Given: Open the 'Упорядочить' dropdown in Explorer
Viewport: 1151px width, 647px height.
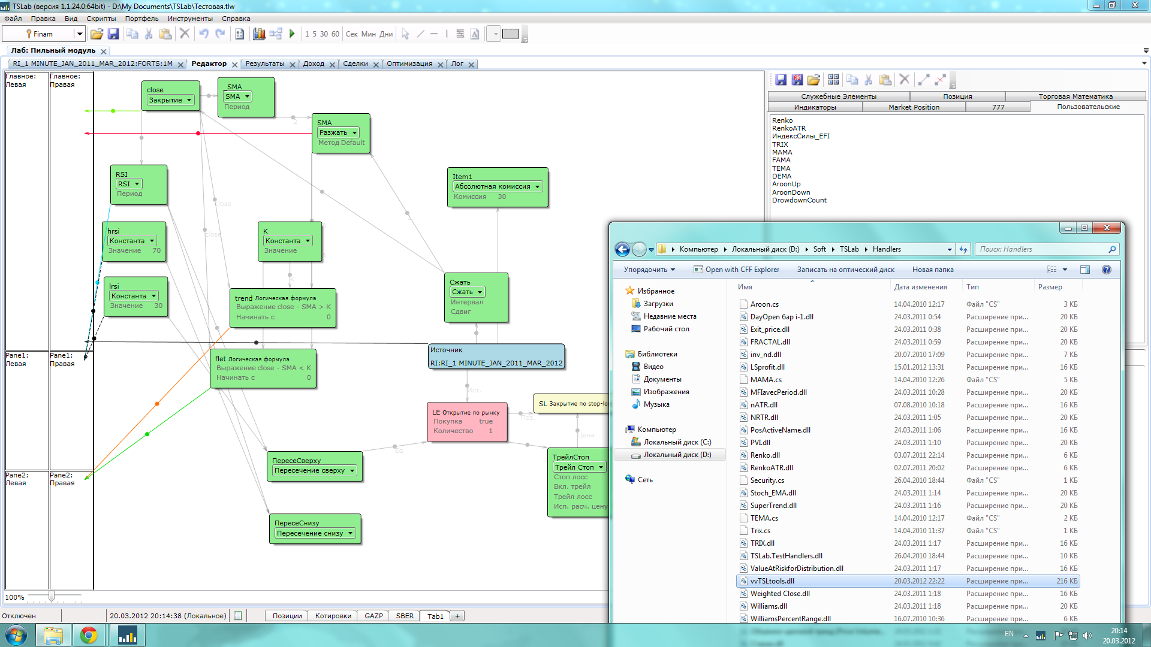Looking at the screenshot, I should point(649,270).
